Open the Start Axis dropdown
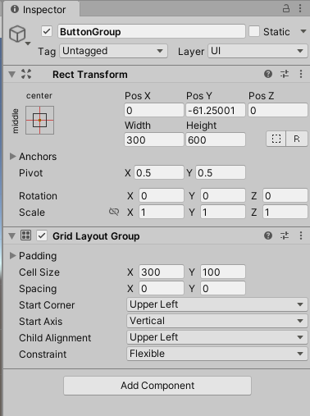Viewport: 310px width, 416px height. pos(217,321)
